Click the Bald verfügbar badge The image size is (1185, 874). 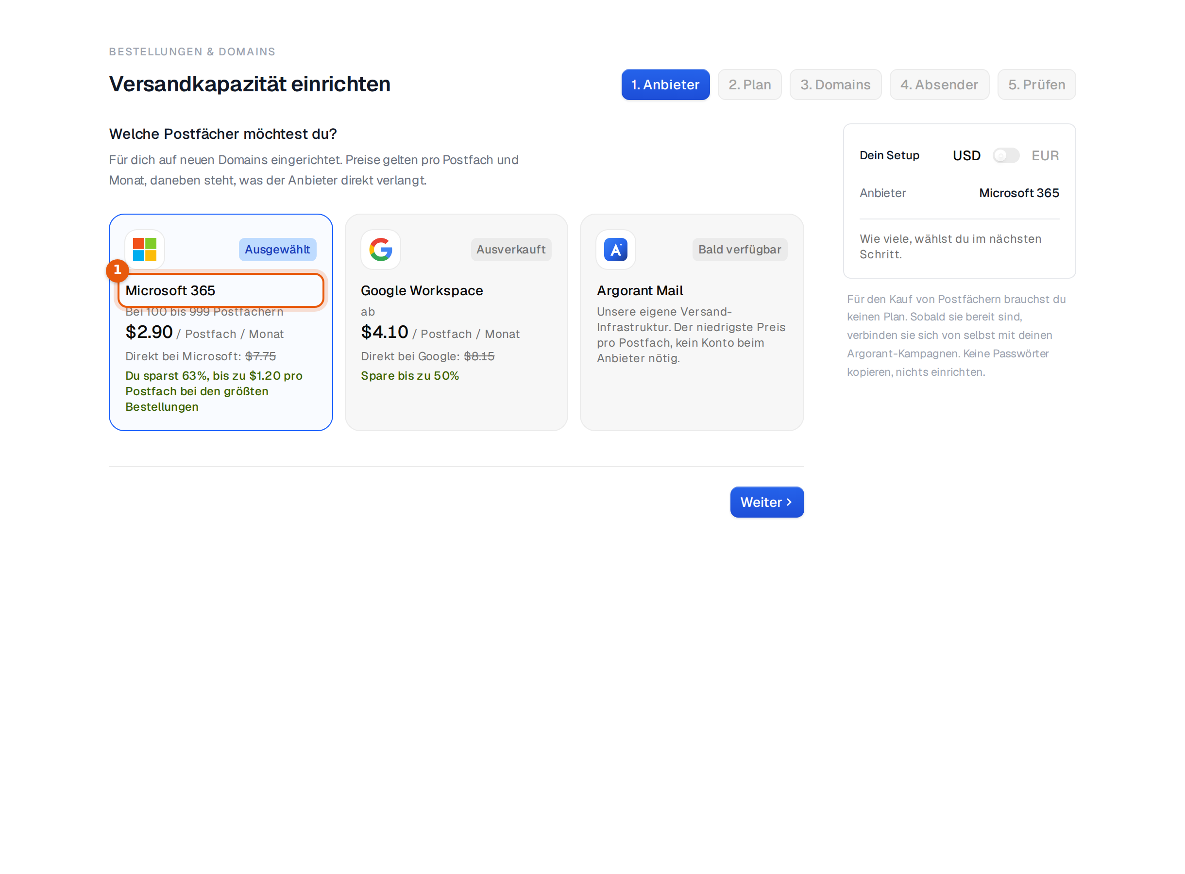tap(740, 250)
